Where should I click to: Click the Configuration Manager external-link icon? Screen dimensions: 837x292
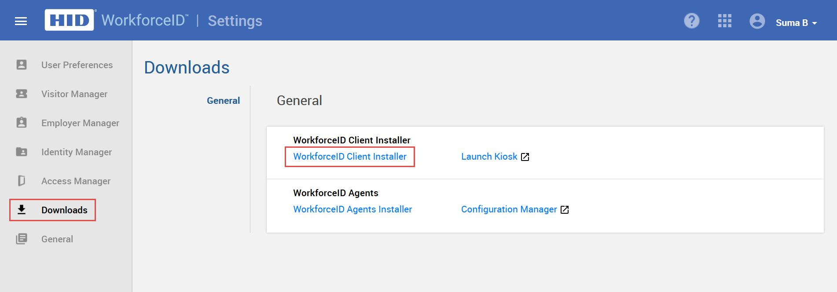pos(565,210)
